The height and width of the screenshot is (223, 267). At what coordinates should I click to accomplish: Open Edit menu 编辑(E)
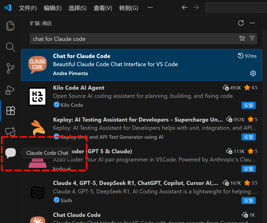coord(53,8)
